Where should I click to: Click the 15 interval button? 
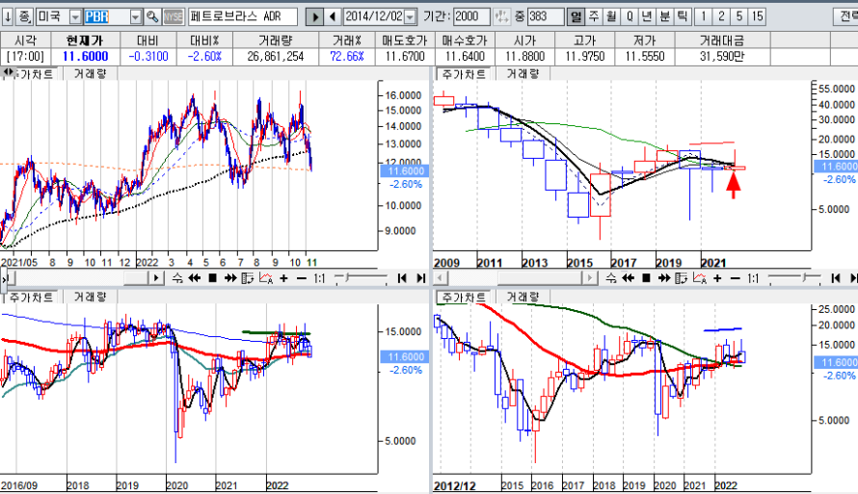click(x=758, y=17)
